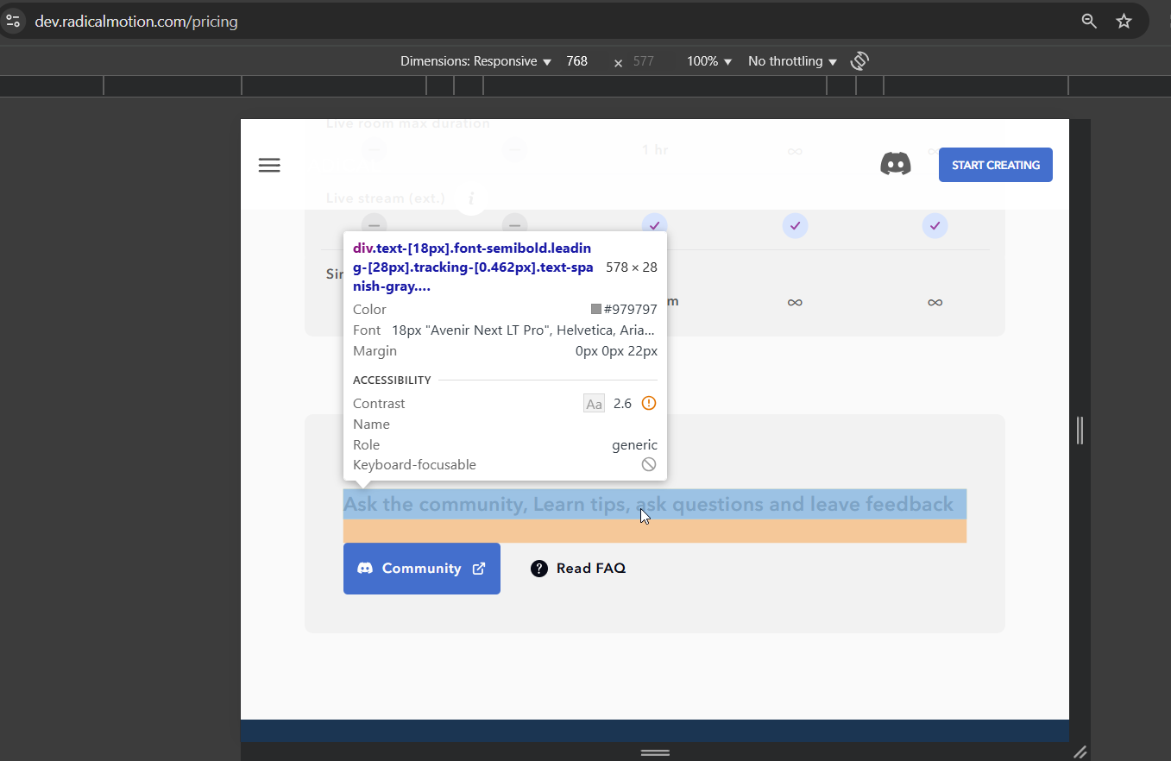Image resolution: width=1171 pixels, height=761 pixels.
Task: Open the No throttling dropdown
Action: 793,61
